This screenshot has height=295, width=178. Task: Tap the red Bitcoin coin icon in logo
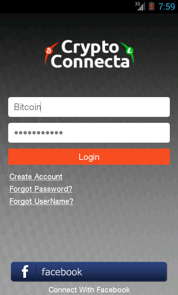point(49,51)
